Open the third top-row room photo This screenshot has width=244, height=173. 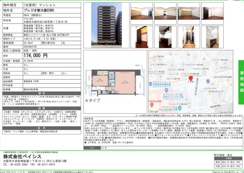(189, 13)
